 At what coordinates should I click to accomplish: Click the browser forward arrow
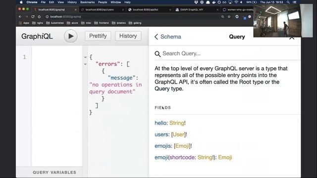pos(26,16)
